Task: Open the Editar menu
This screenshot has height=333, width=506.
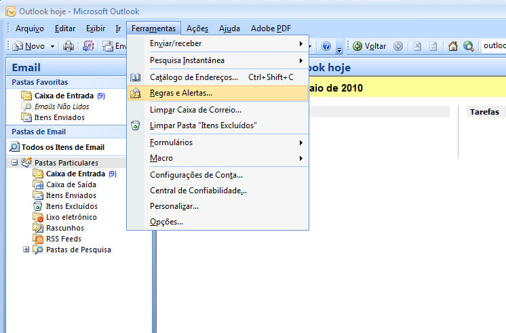Action: (x=65, y=28)
